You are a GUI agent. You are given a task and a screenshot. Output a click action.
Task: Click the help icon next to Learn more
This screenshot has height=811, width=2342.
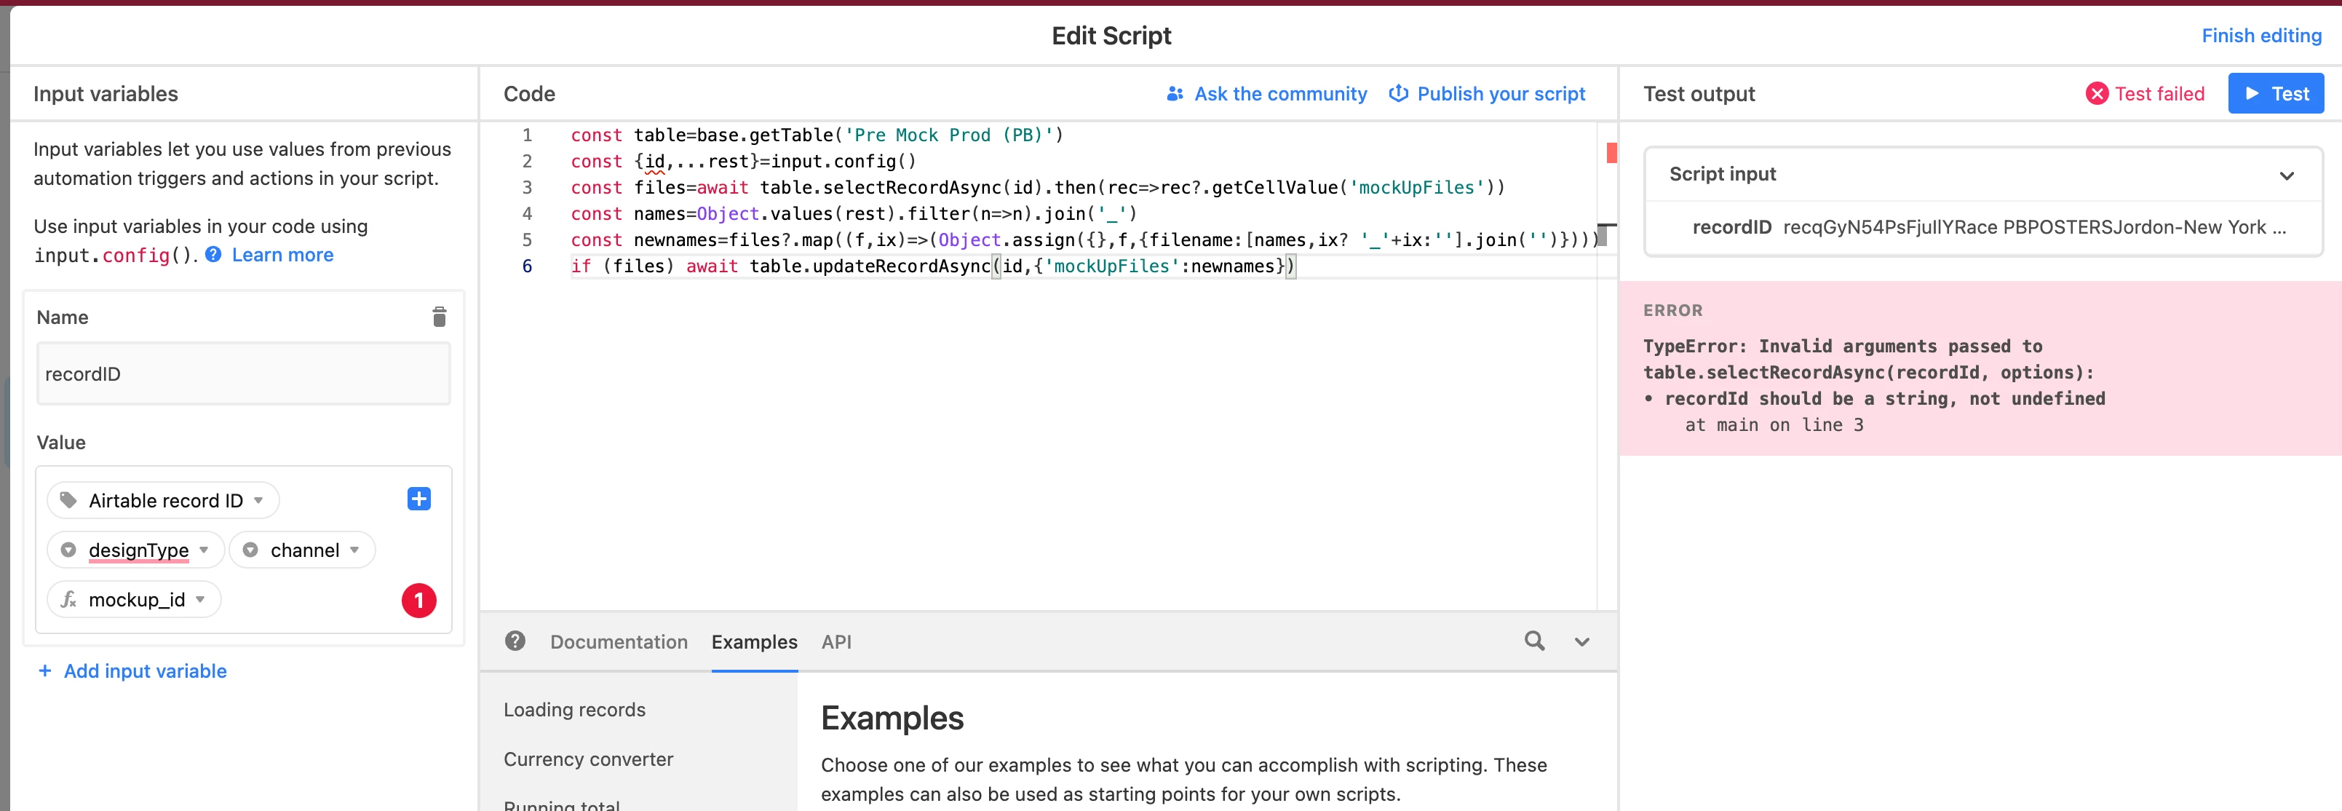coord(213,255)
